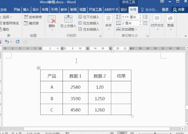Click the empty result cell in row C
This screenshot has width=188, height=134.
(x=121, y=109)
